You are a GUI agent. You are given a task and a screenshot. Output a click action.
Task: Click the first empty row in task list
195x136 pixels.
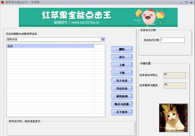point(50,50)
